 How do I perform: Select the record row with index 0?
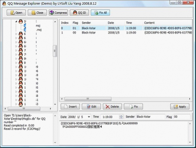(x=126, y=28)
